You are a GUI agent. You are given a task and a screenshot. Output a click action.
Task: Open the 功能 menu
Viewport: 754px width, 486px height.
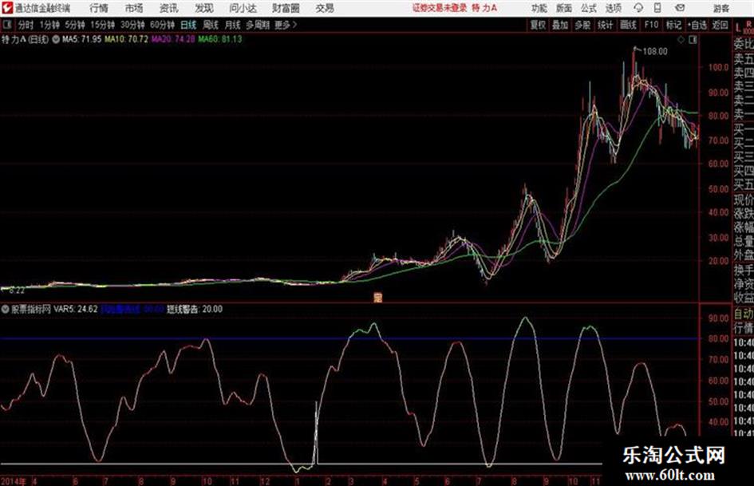539,8
